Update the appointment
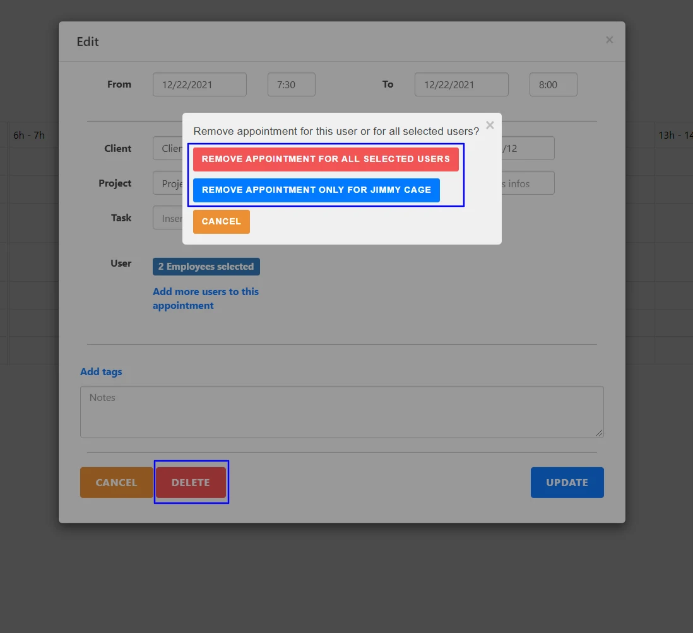 click(x=566, y=482)
